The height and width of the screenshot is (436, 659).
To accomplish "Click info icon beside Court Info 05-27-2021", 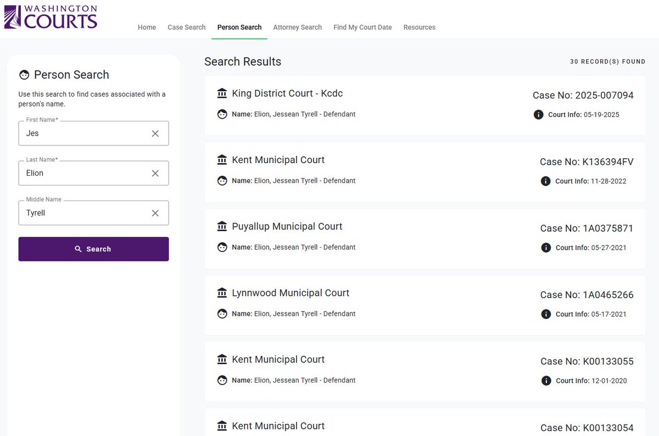I will point(546,248).
